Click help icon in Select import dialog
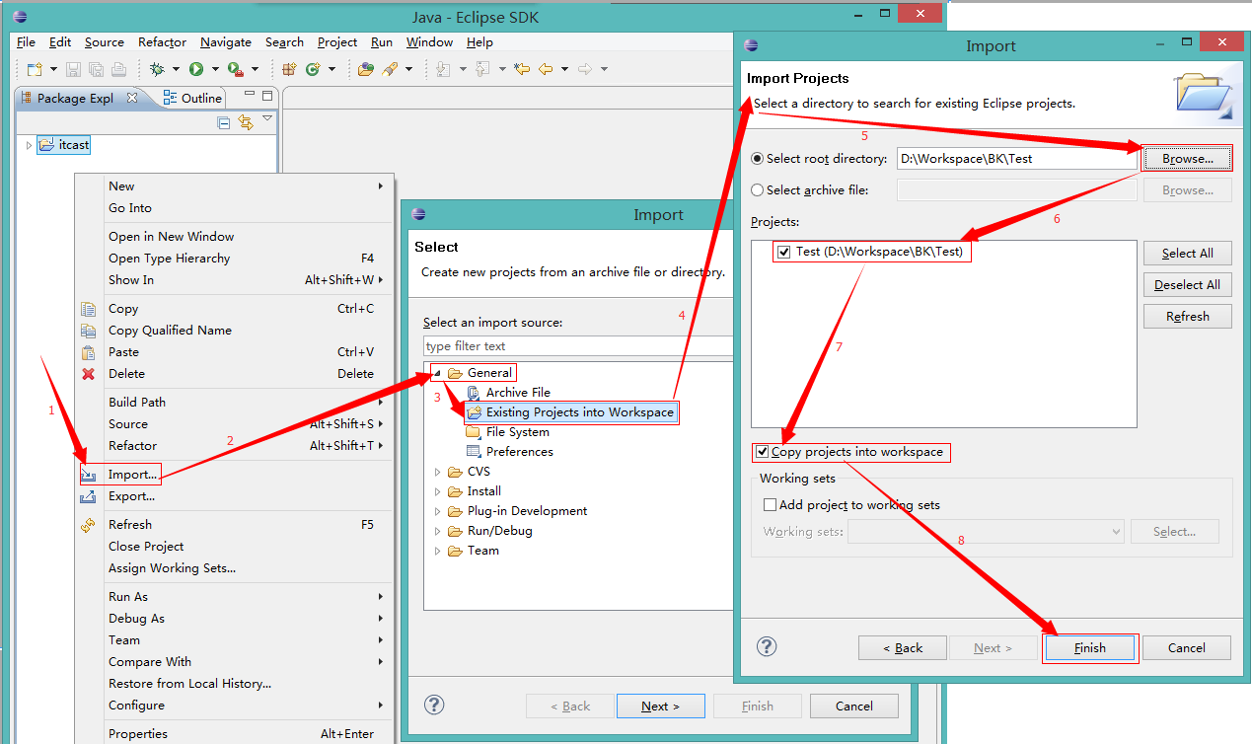Viewport: 1252px width, 744px height. click(433, 705)
